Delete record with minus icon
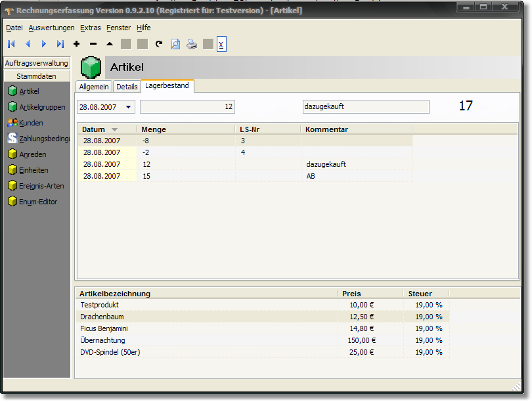Viewport: 532px width, 402px height. (93, 44)
